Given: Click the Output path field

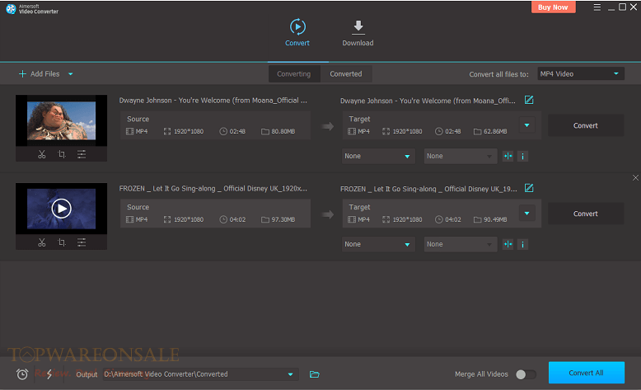Looking at the screenshot, I should (200, 374).
